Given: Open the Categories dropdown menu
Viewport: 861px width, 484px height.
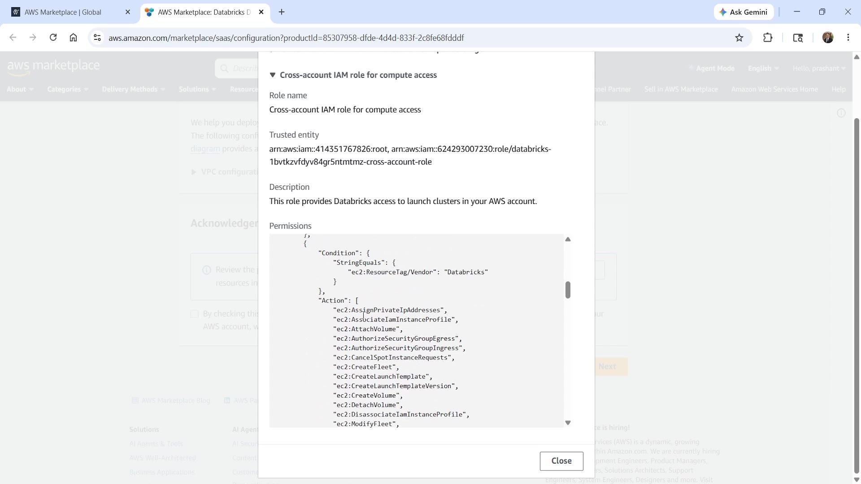Looking at the screenshot, I should (68, 89).
